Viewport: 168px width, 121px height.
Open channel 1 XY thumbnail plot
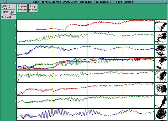(x=161, y=25)
